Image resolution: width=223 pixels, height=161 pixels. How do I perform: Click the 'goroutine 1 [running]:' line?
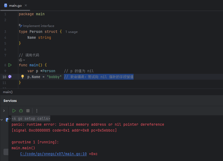click(x=35, y=142)
